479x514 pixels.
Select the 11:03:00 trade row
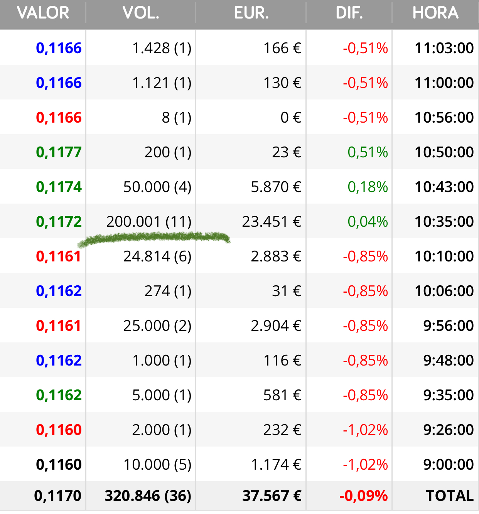tap(239, 48)
